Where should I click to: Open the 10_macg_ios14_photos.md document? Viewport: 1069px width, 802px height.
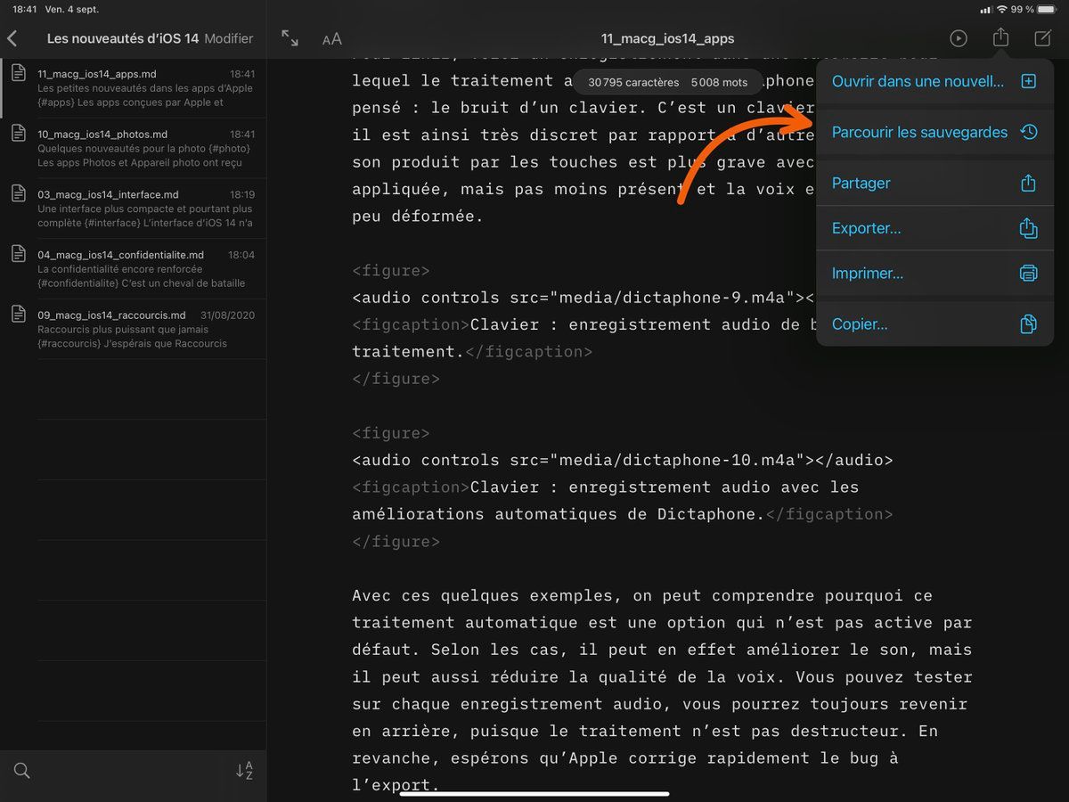coord(134,147)
